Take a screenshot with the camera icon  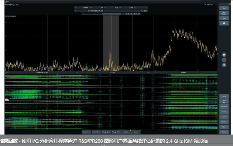pos(224,55)
